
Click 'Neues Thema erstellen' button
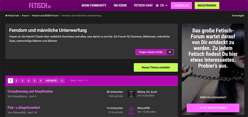click(156, 67)
